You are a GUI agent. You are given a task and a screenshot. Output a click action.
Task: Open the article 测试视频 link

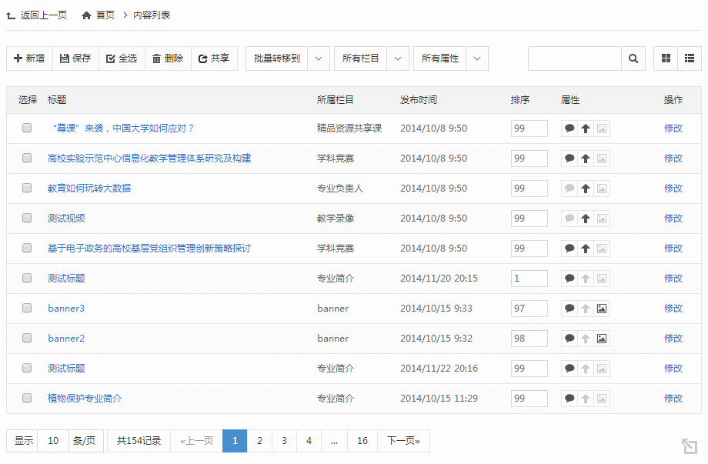pos(66,219)
